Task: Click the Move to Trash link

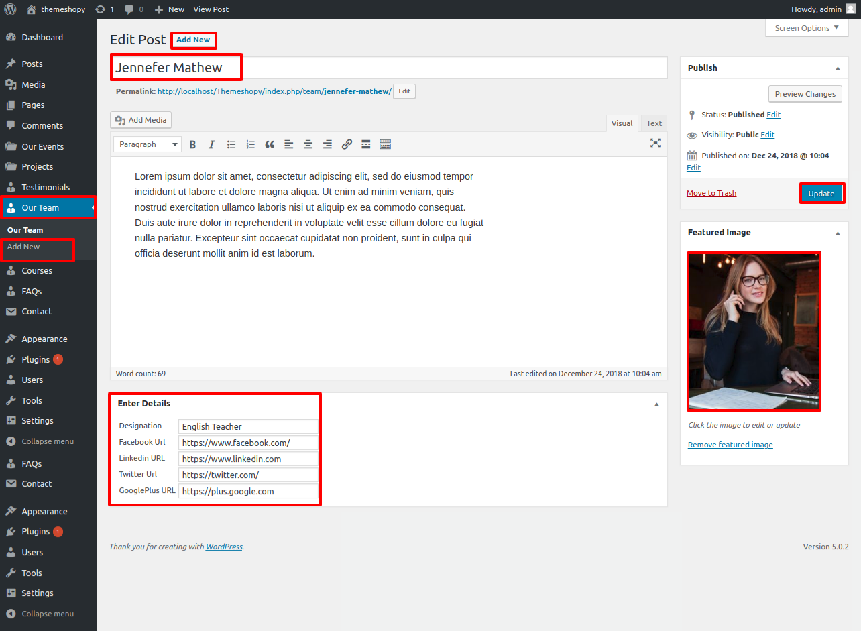Action: (x=711, y=193)
